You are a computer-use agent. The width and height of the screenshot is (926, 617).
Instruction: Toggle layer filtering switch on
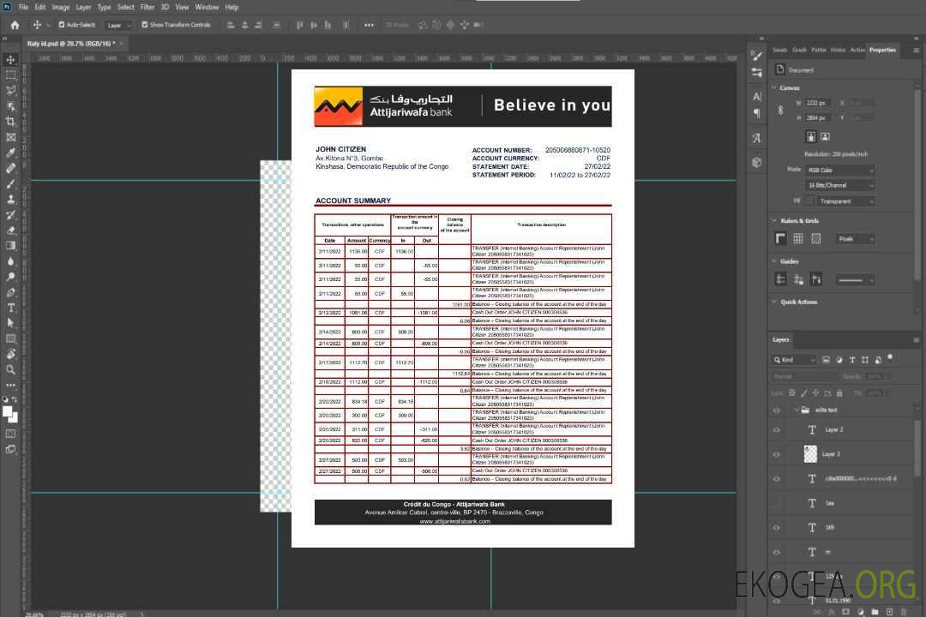890,358
